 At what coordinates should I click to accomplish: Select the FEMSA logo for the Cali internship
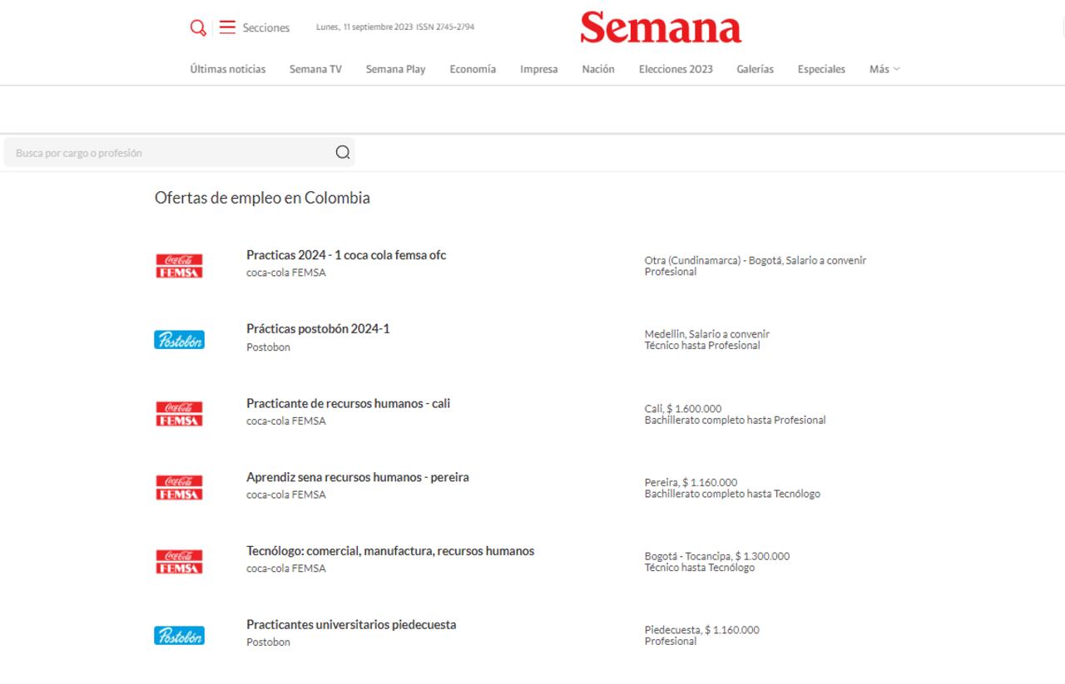coord(178,412)
